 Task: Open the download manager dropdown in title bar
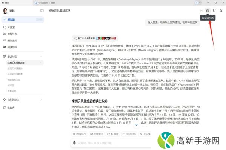[198, 3]
